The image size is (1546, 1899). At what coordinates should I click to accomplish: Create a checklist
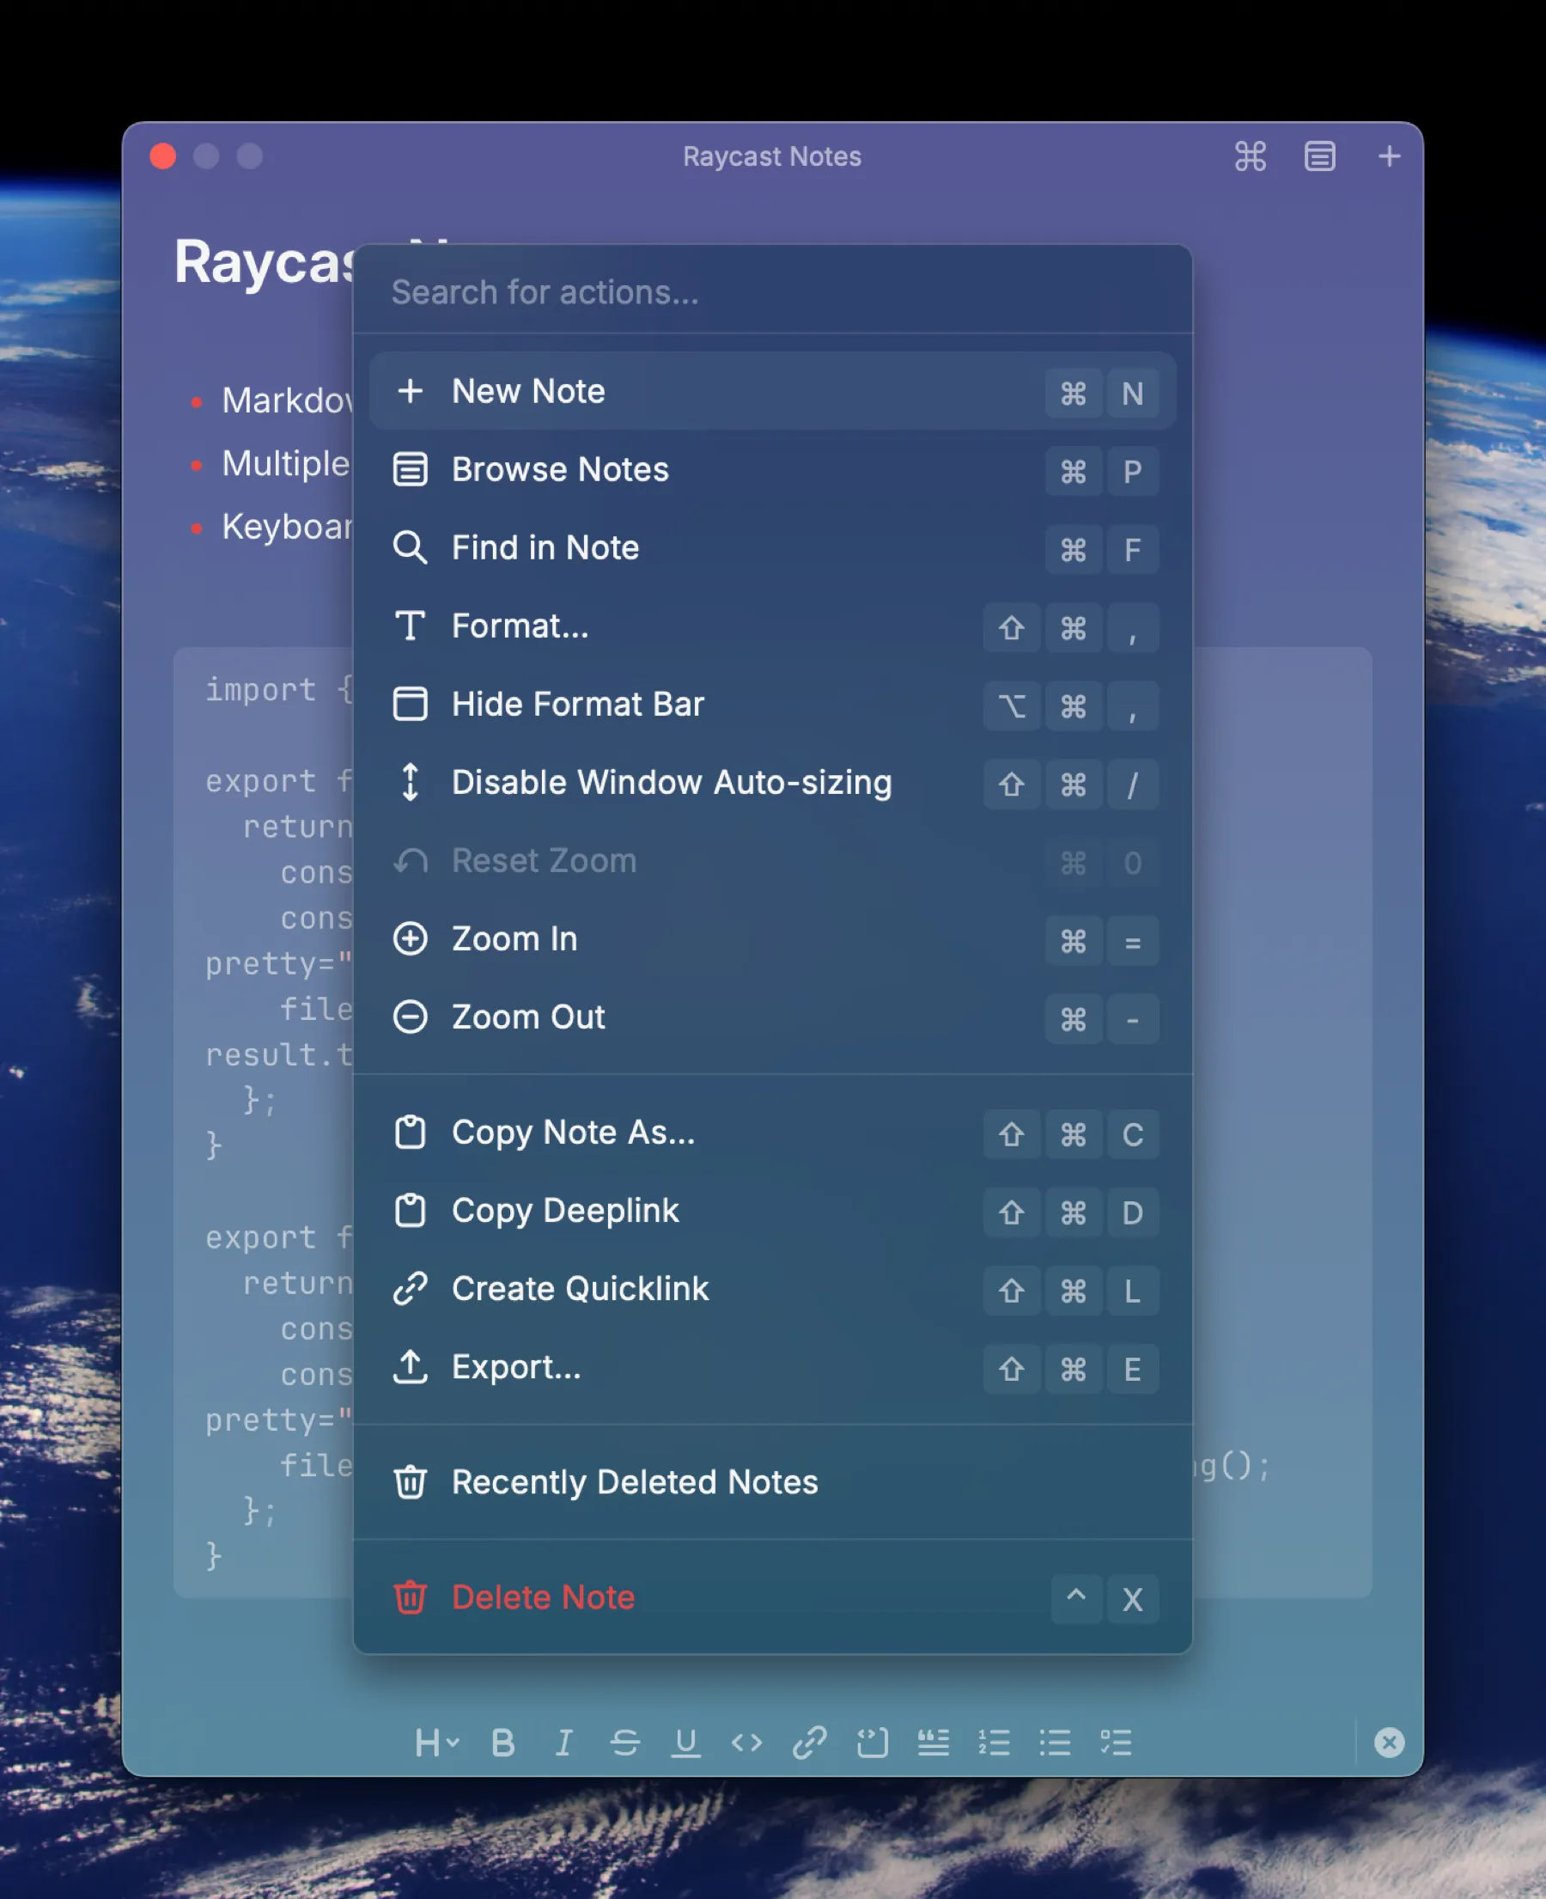[x=1117, y=1743]
